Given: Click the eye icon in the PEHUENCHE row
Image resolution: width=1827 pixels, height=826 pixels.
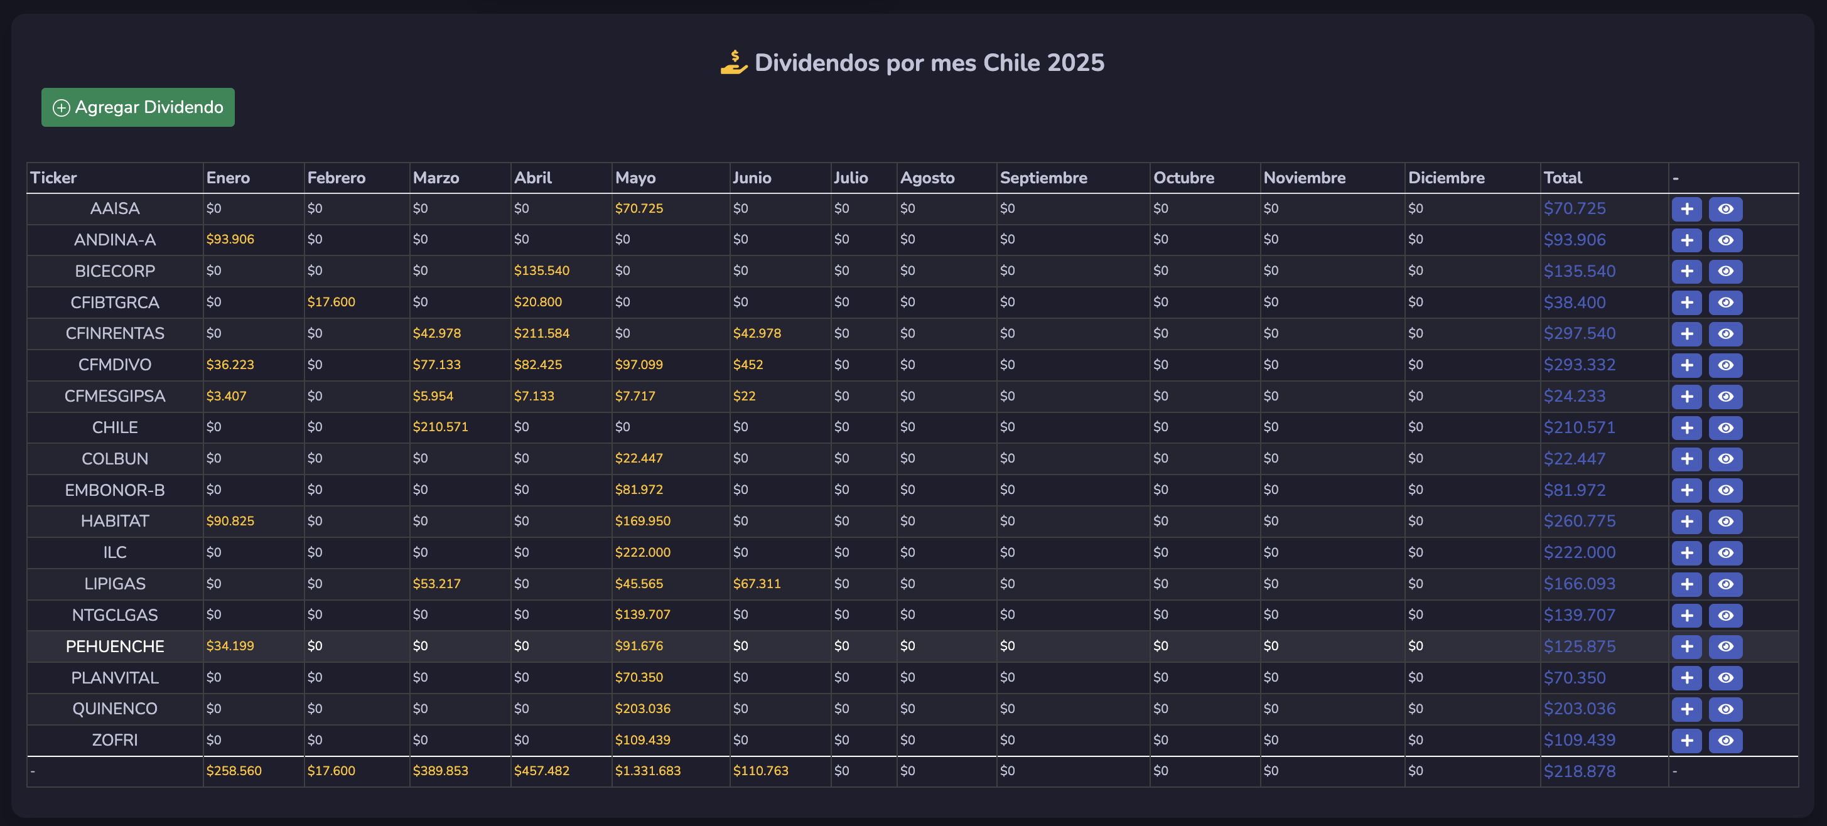Looking at the screenshot, I should pyautogui.click(x=1725, y=646).
